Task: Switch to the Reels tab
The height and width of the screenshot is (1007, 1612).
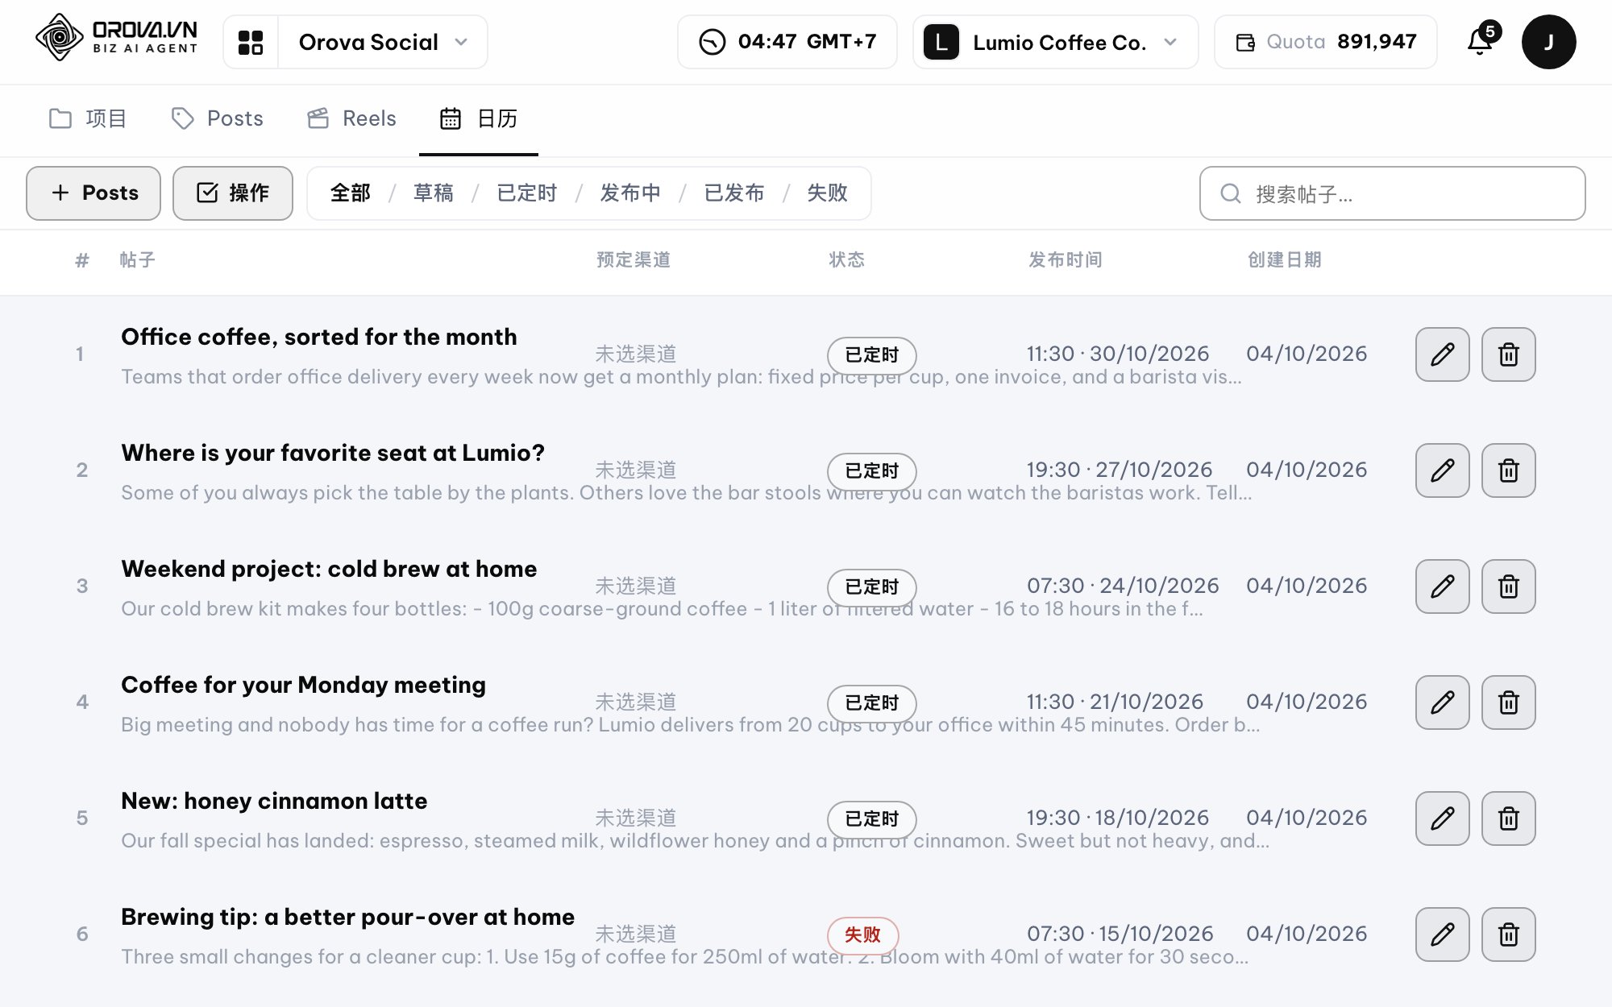Action: coord(351,118)
